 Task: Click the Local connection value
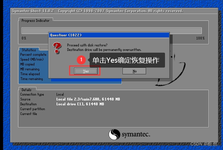tap(60, 94)
